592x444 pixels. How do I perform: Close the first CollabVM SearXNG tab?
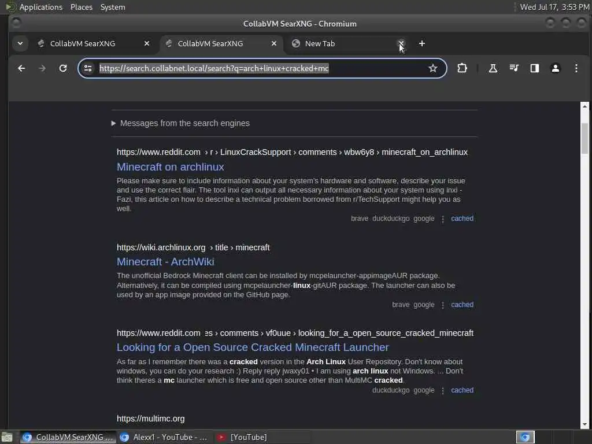147,43
